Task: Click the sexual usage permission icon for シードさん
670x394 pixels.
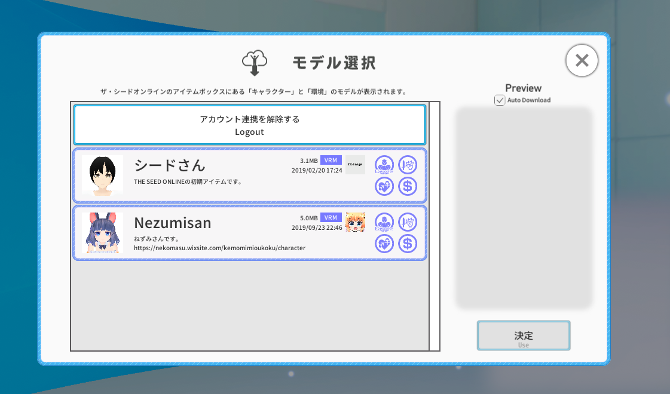Action: 384,186
